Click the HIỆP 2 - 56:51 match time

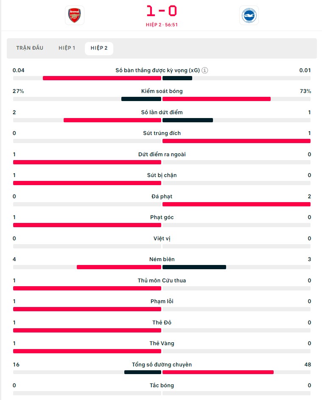coord(162,25)
